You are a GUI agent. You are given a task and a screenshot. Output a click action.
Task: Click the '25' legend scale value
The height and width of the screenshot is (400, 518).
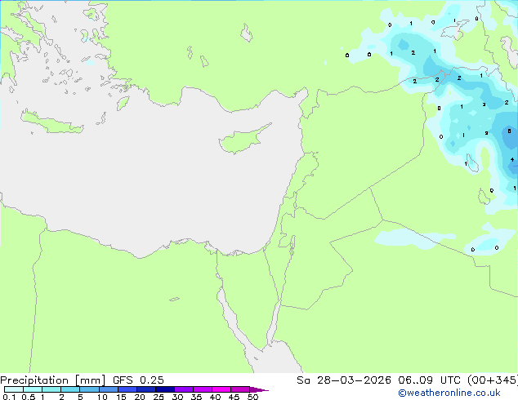(x=159, y=397)
